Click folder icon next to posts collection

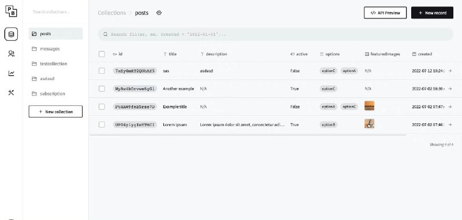pyautogui.click(x=34, y=34)
